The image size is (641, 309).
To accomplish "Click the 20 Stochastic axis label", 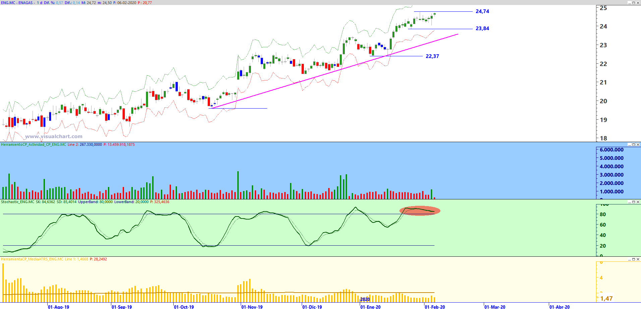I will click(x=603, y=246).
